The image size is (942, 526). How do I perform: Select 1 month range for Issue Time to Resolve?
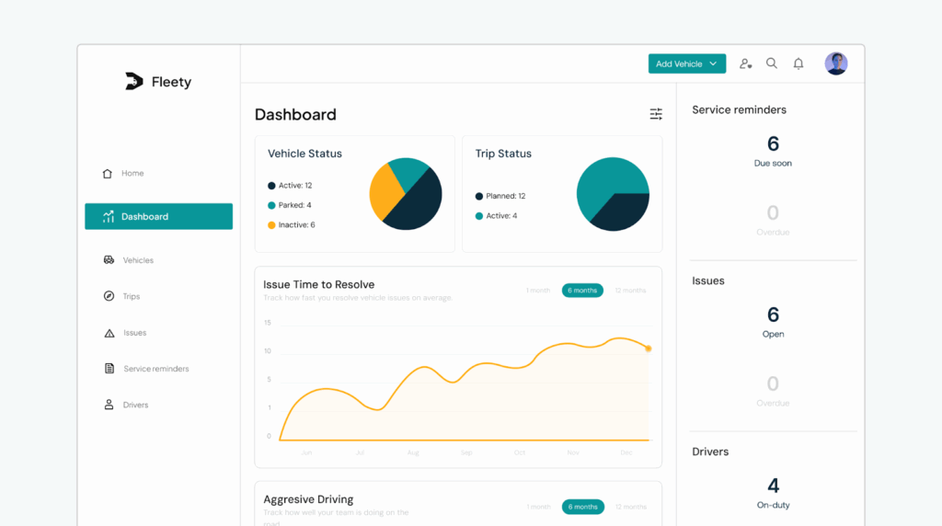click(538, 291)
